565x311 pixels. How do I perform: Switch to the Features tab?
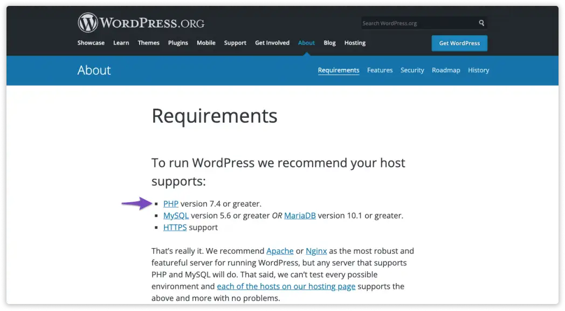point(380,70)
